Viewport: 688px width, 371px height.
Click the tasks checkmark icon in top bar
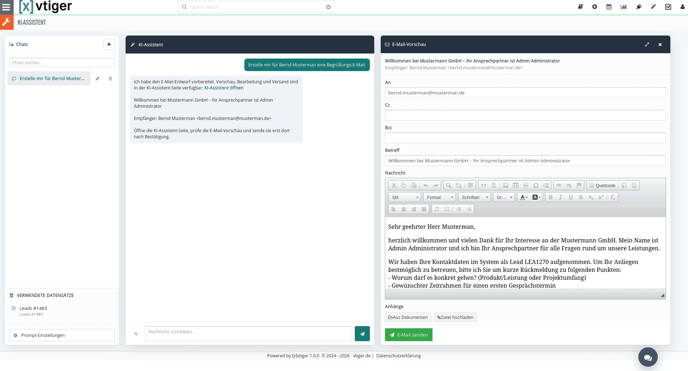(668, 7)
